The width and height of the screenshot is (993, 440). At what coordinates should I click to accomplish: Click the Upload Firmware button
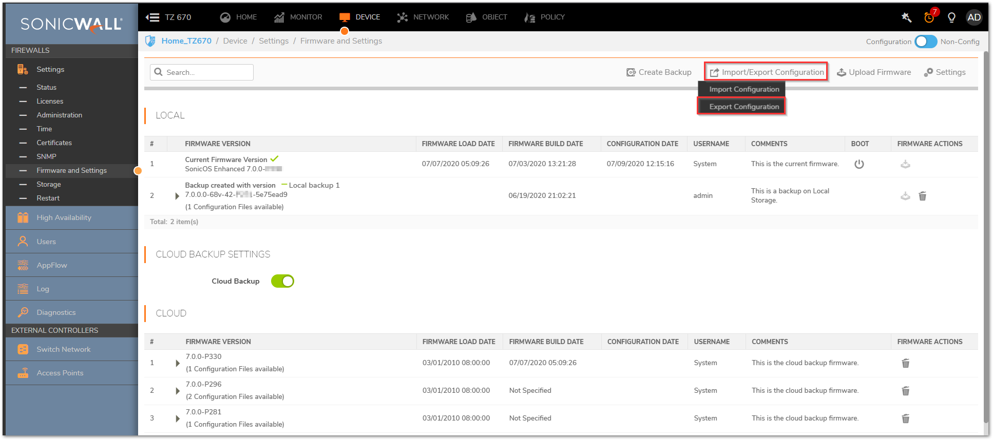pos(874,72)
